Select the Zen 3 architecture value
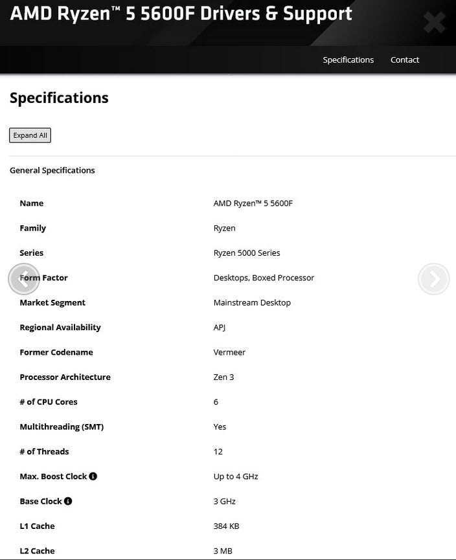This screenshot has width=456, height=560. click(223, 377)
